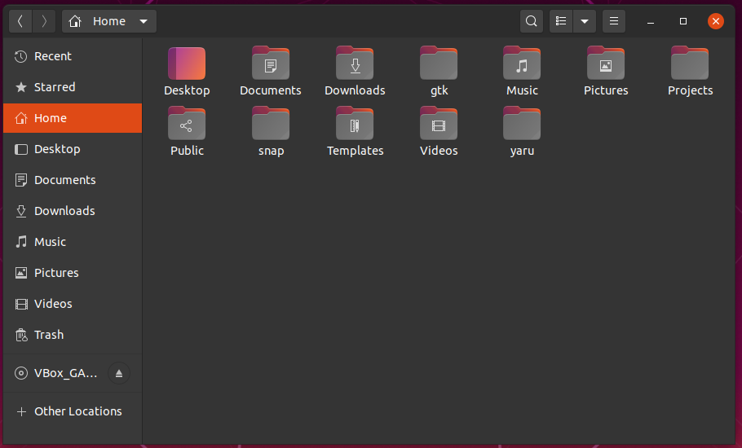Open Other Locations in the sidebar

[x=73, y=411]
